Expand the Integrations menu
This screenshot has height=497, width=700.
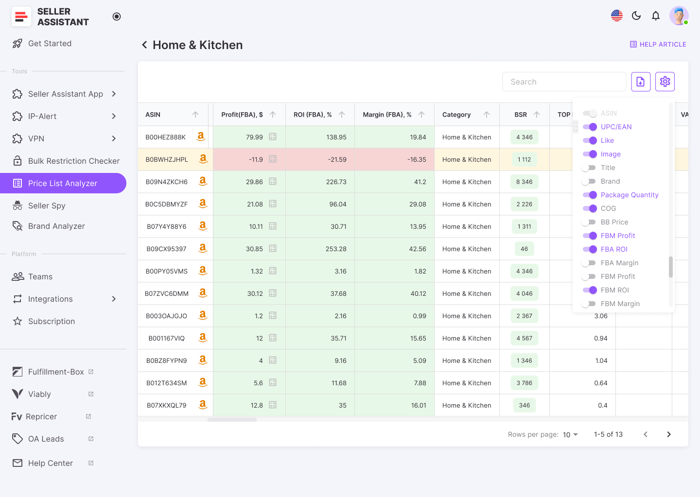coord(51,299)
